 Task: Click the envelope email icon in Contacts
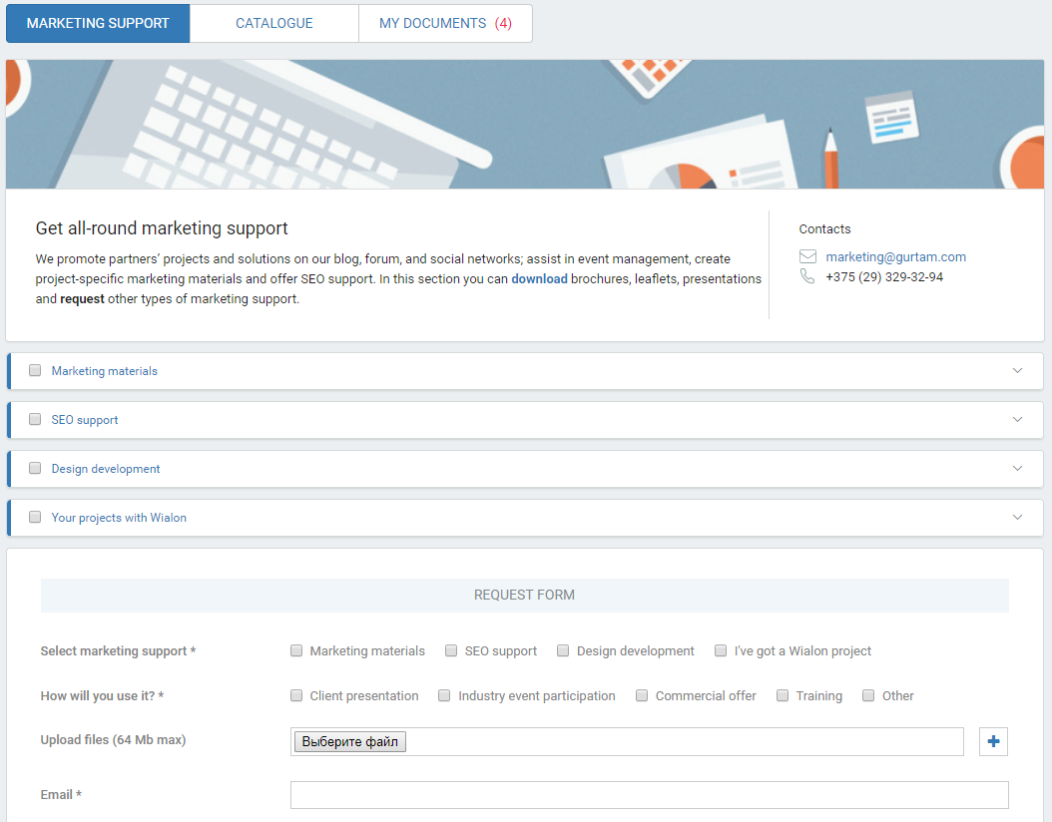point(807,257)
